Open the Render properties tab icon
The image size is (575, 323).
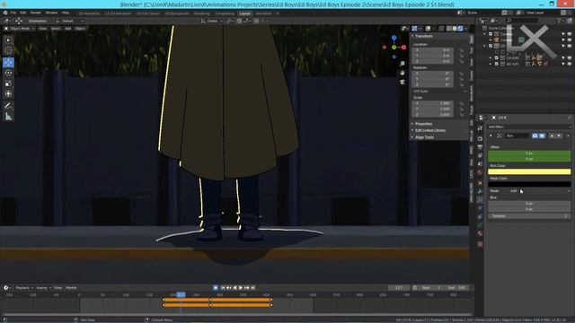tap(480, 139)
